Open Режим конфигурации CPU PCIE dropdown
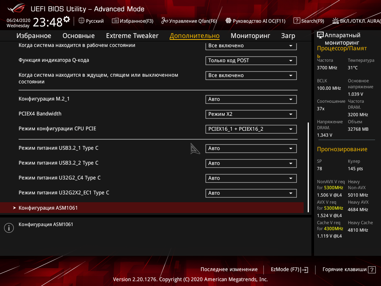This screenshot has height=286, width=381. (251, 129)
